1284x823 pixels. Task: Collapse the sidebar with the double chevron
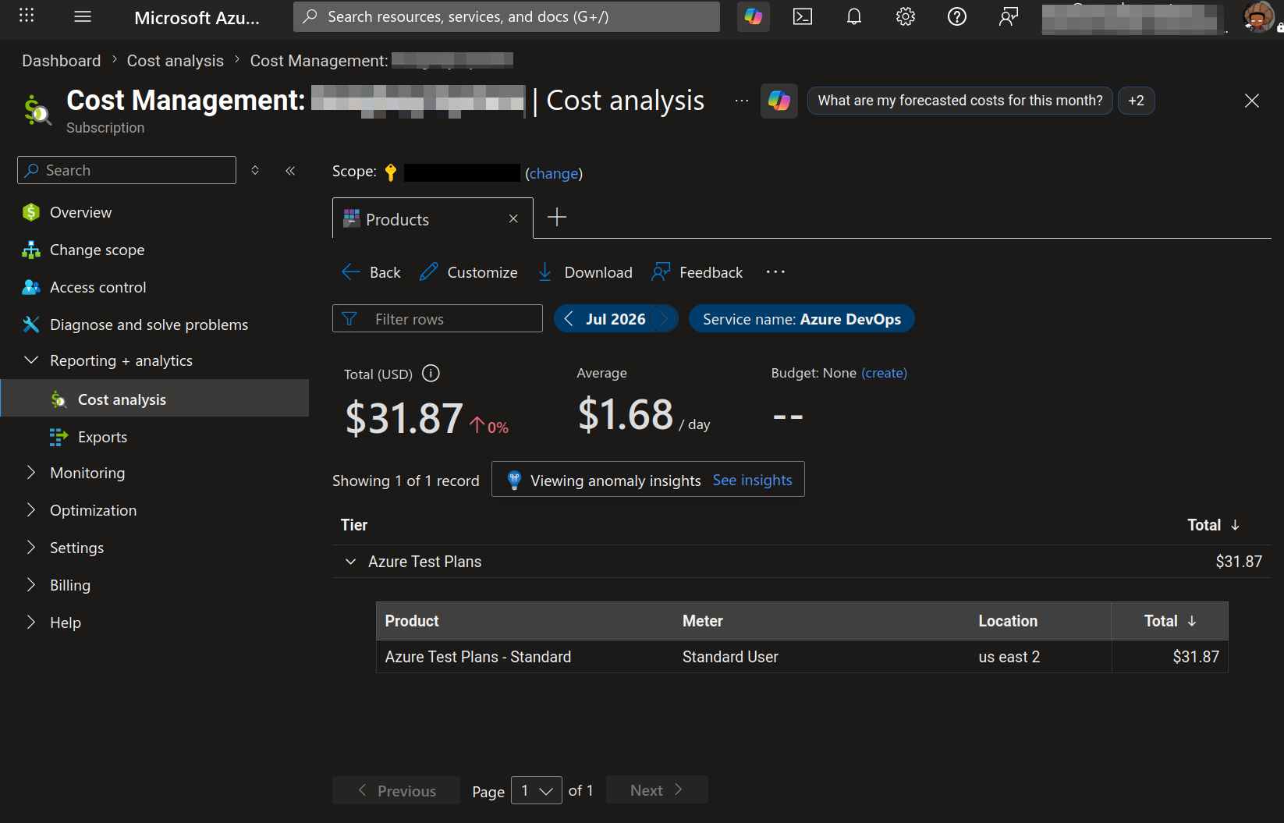(x=290, y=170)
